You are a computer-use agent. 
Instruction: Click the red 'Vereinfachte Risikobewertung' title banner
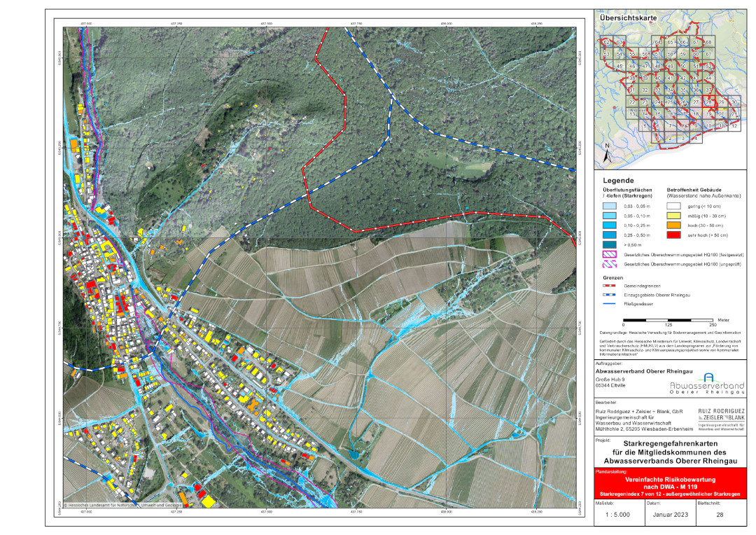669,485
